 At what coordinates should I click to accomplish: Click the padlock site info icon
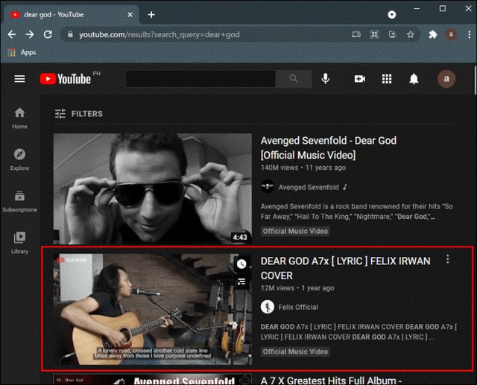[x=70, y=34]
